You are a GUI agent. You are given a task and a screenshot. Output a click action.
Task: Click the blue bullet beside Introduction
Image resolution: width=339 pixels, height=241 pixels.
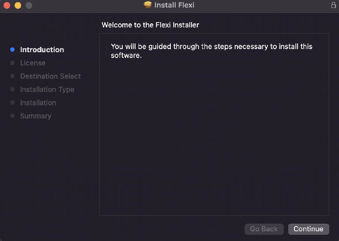[x=12, y=50]
